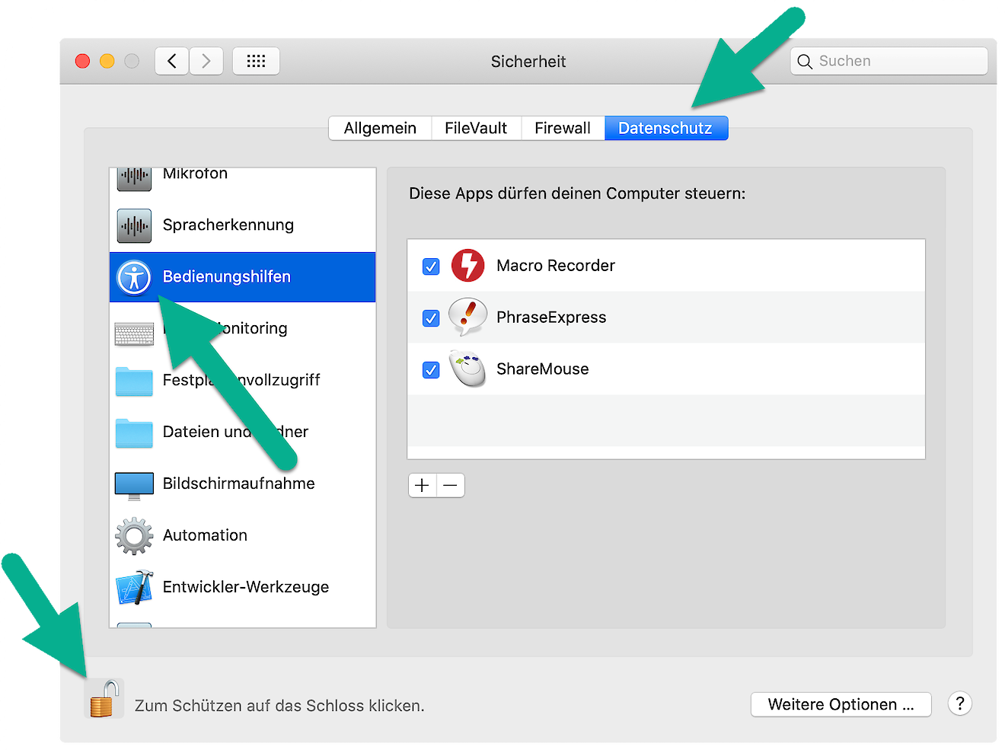Viewport: 1005px width, 750px height.
Task: Open the FileVault tab
Action: (x=476, y=128)
